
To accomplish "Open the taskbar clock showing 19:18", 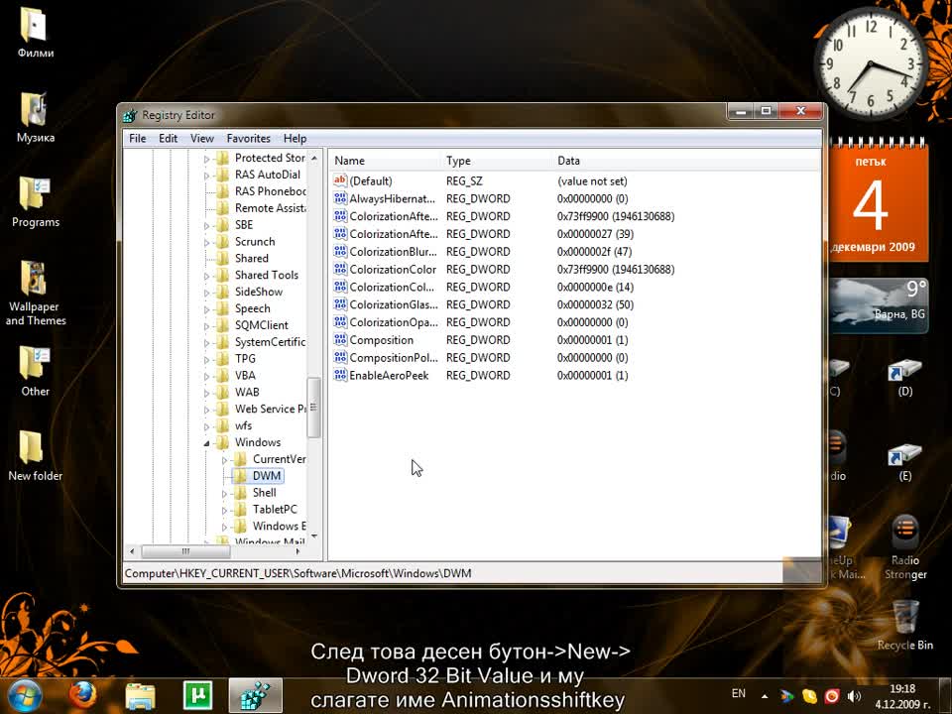I will [901, 696].
